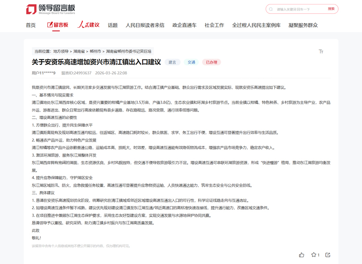
Task: Click the magnifier icon in search box
Action: [x=271, y=9]
